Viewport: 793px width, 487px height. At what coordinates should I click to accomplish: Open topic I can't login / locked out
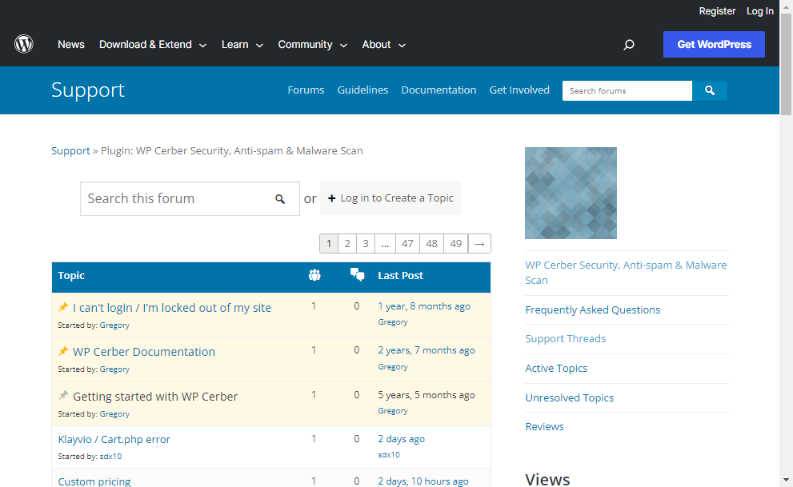(x=172, y=308)
